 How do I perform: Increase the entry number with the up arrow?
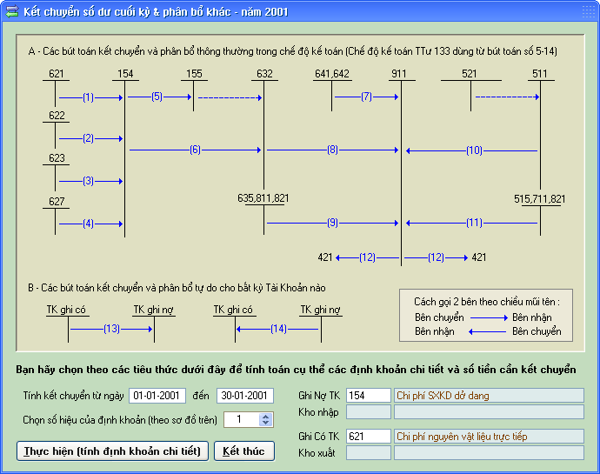tap(266, 416)
